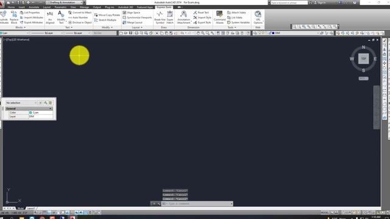Screen dimensions: 390x219
Task: Click the Annotation Attachment tool
Action: click(183, 17)
